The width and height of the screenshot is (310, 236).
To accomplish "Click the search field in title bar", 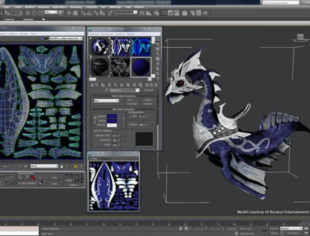I will (x=281, y=3).
